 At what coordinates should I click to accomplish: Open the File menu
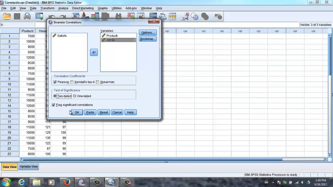[4, 8]
